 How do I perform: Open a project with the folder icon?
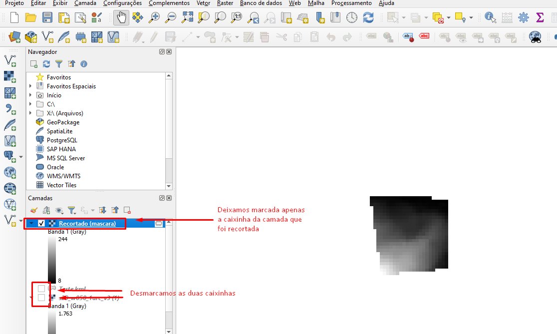30,17
